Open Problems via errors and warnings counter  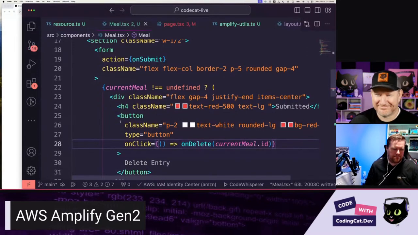pos(98,184)
